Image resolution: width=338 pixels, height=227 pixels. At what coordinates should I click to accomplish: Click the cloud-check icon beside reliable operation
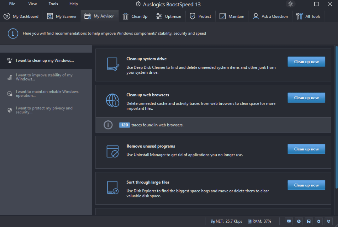[10, 94]
